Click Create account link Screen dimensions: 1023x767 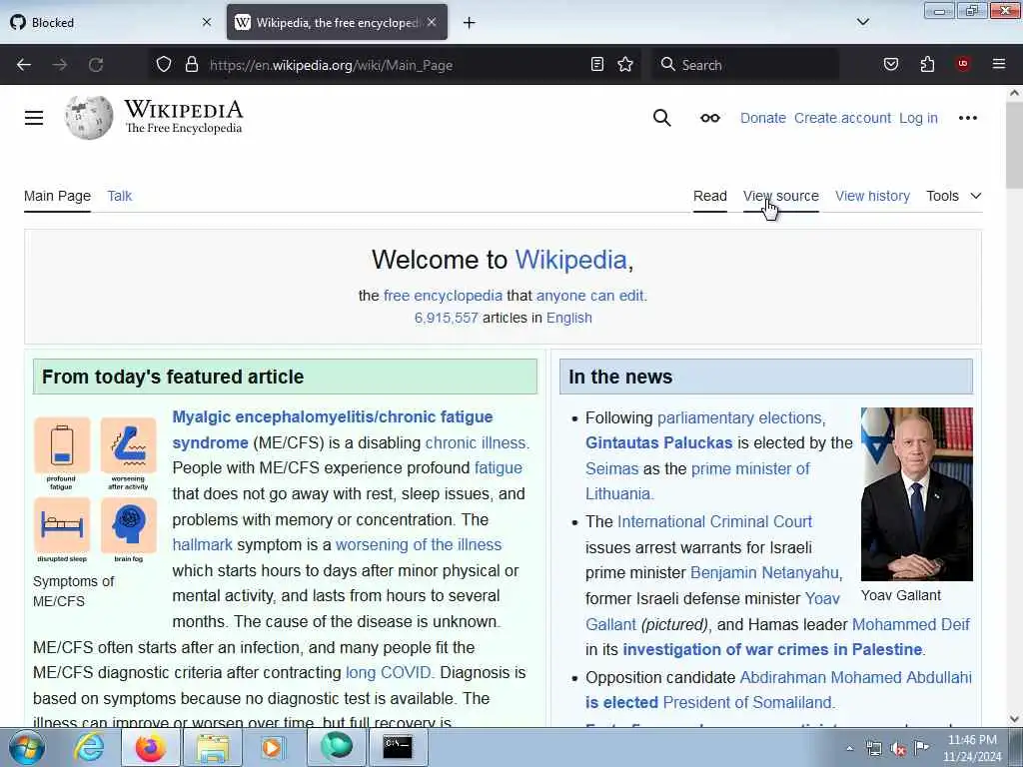pyautogui.click(x=842, y=118)
